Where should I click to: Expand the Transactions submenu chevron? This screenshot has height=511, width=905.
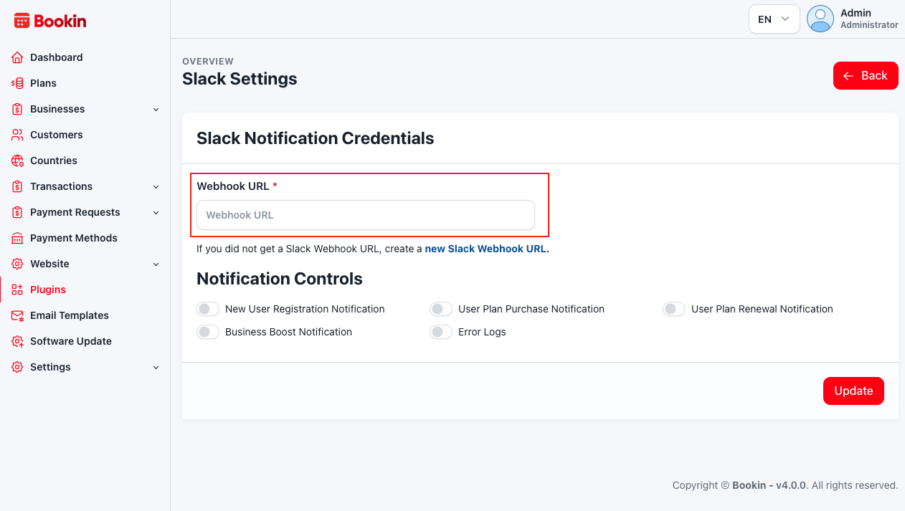coord(156,187)
